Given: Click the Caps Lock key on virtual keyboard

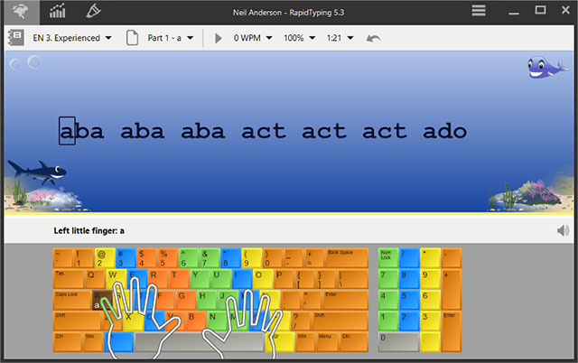Looking at the screenshot, I should coord(72,300).
